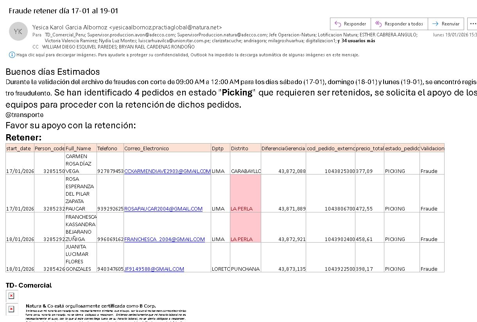This screenshot has width=477, height=322.
Task: Click Responder a todos button
Action: [x=399, y=24]
